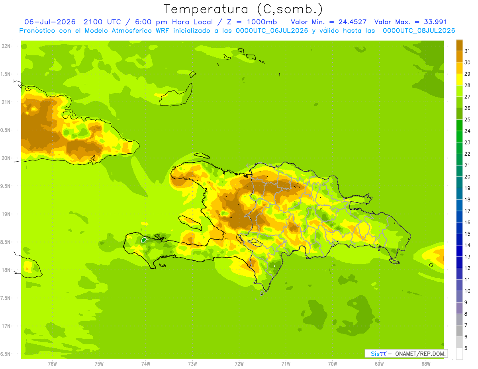
Task: Pick the legend color band between 20 and 21
Action: point(459,171)
